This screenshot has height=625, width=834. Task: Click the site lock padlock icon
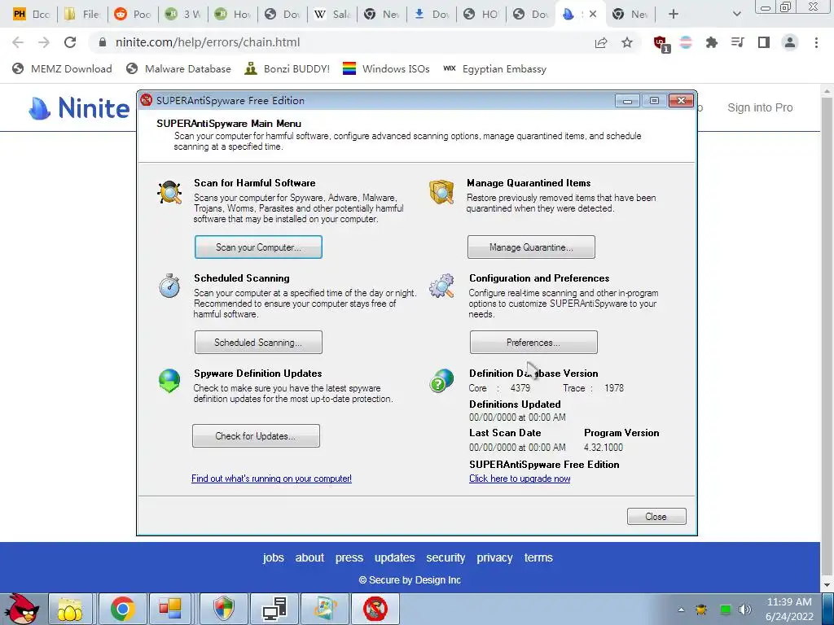pos(103,42)
